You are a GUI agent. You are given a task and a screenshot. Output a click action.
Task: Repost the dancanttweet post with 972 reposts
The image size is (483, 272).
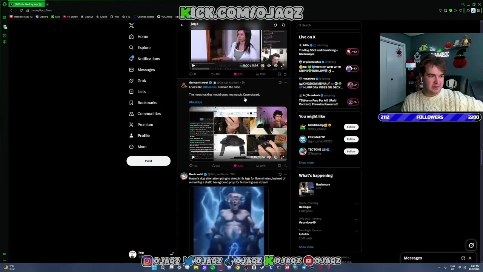pyautogui.click(x=215, y=166)
